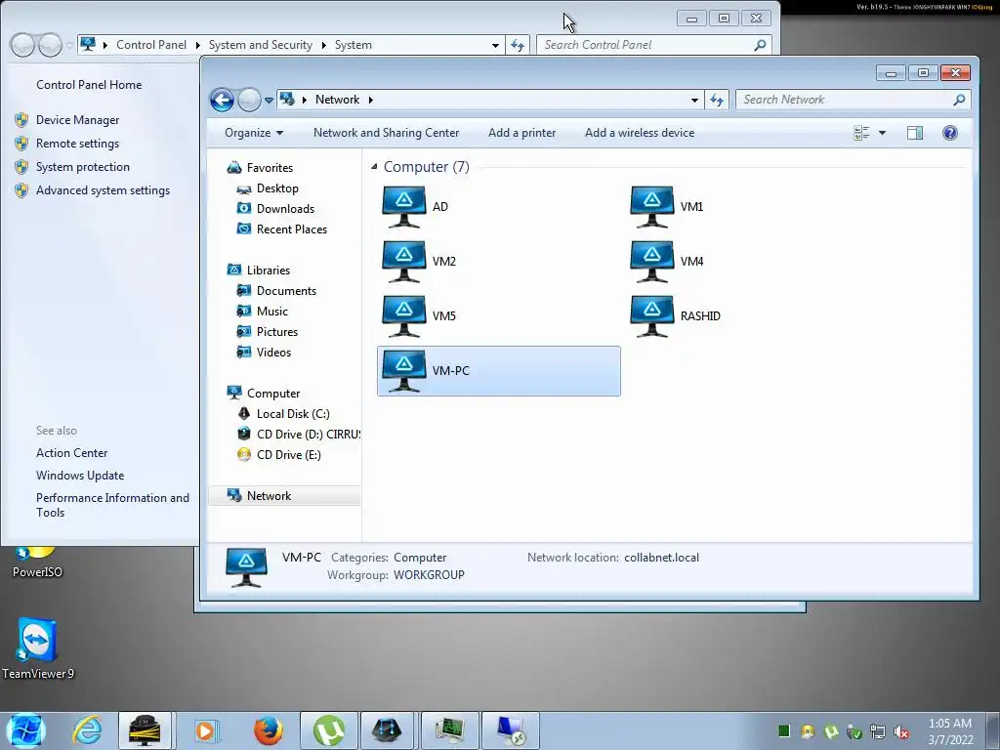Collapse the Computer (7) group
This screenshot has height=750, width=1000.
coord(374,166)
